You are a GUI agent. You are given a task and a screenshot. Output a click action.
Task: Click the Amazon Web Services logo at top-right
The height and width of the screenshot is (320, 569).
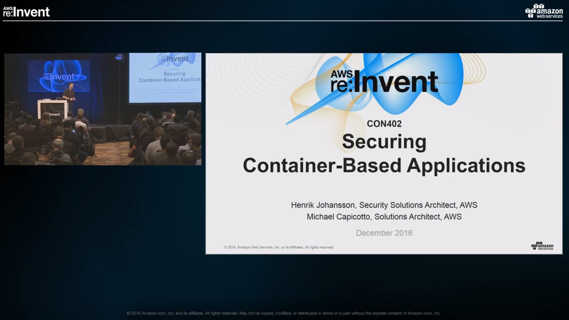click(544, 11)
